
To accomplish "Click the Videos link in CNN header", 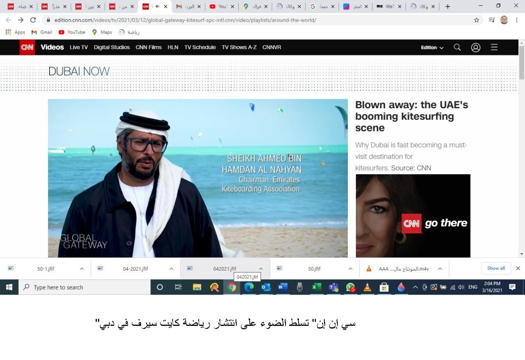I will pos(52,47).
